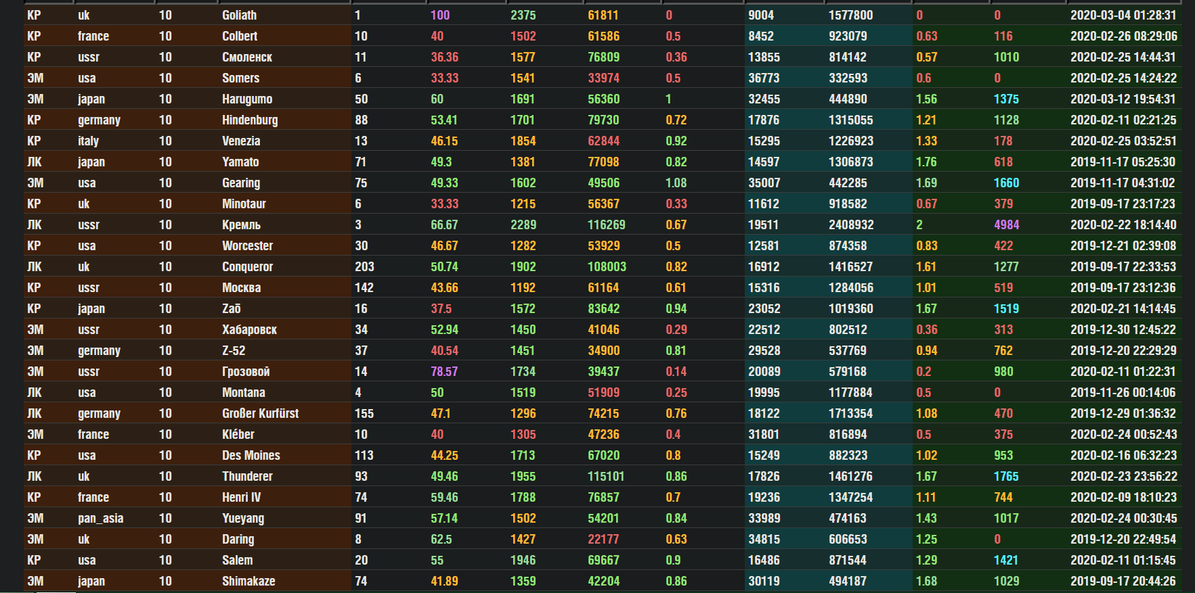
Task: Click damage value 22177
Action: (x=603, y=539)
